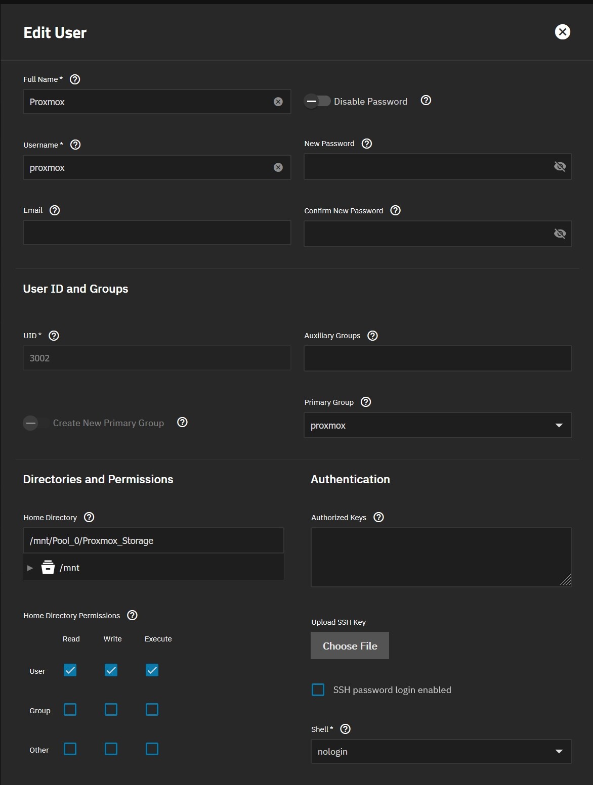Check Group Read permission
The width and height of the screenshot is (593, 785).
[x=70, y=710]
